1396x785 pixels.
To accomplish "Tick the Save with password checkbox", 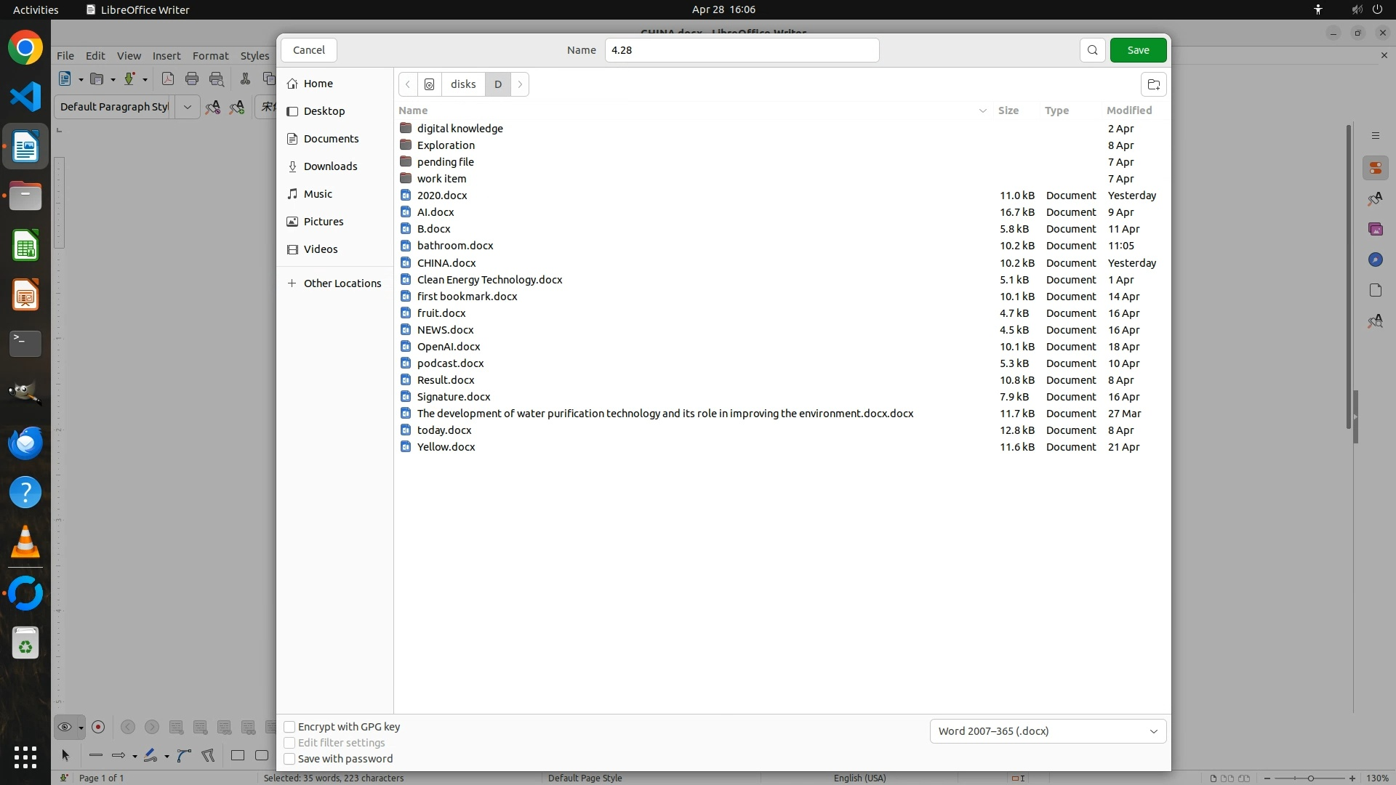I will click(x=289, y=759).
